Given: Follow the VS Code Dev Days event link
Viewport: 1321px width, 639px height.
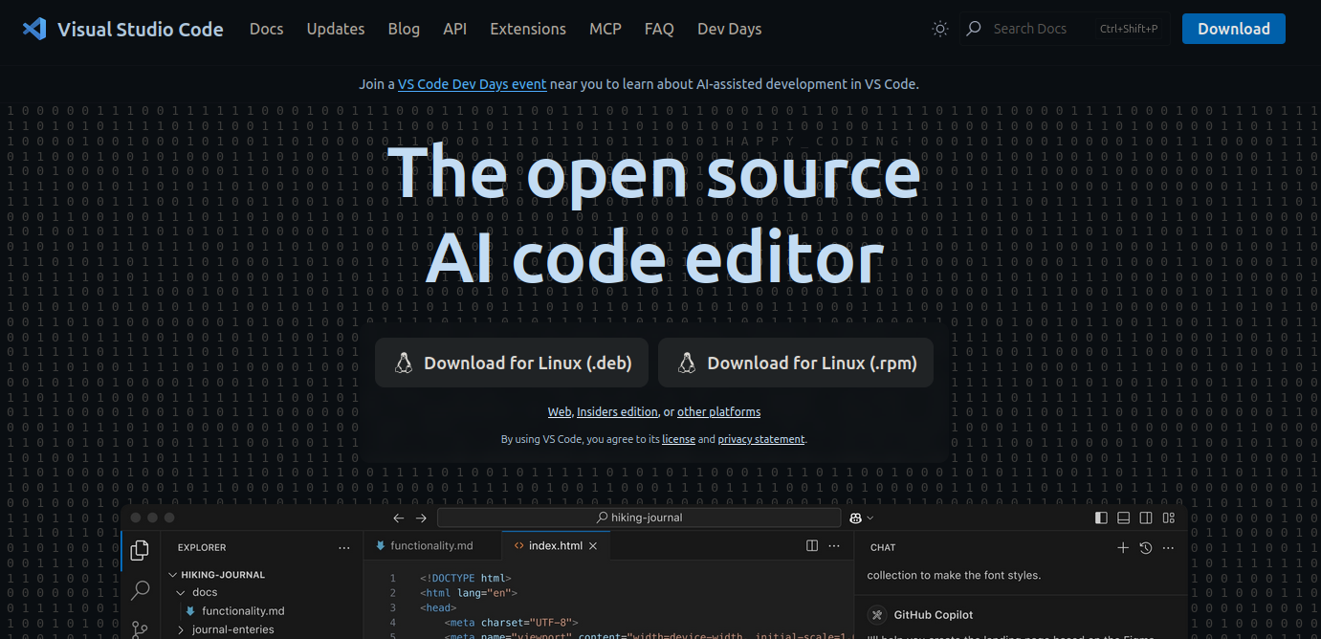Looking at the screenshot, I should point(473,84).
